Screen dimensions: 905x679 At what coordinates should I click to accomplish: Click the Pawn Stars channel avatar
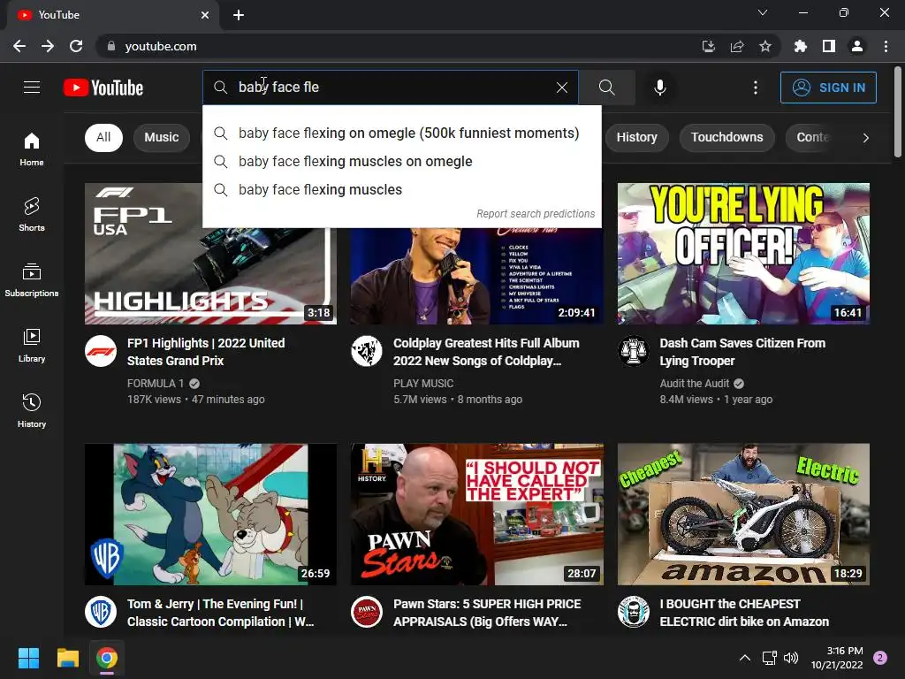pos(367,612)
